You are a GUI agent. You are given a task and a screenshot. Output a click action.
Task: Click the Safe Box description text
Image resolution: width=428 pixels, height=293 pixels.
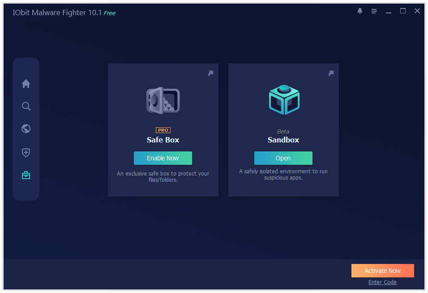click(x=163, y=176)
